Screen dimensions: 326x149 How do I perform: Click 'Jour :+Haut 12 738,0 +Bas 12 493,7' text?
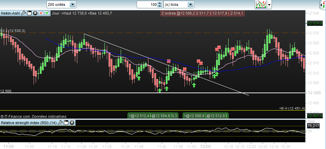tap(82, 13)
